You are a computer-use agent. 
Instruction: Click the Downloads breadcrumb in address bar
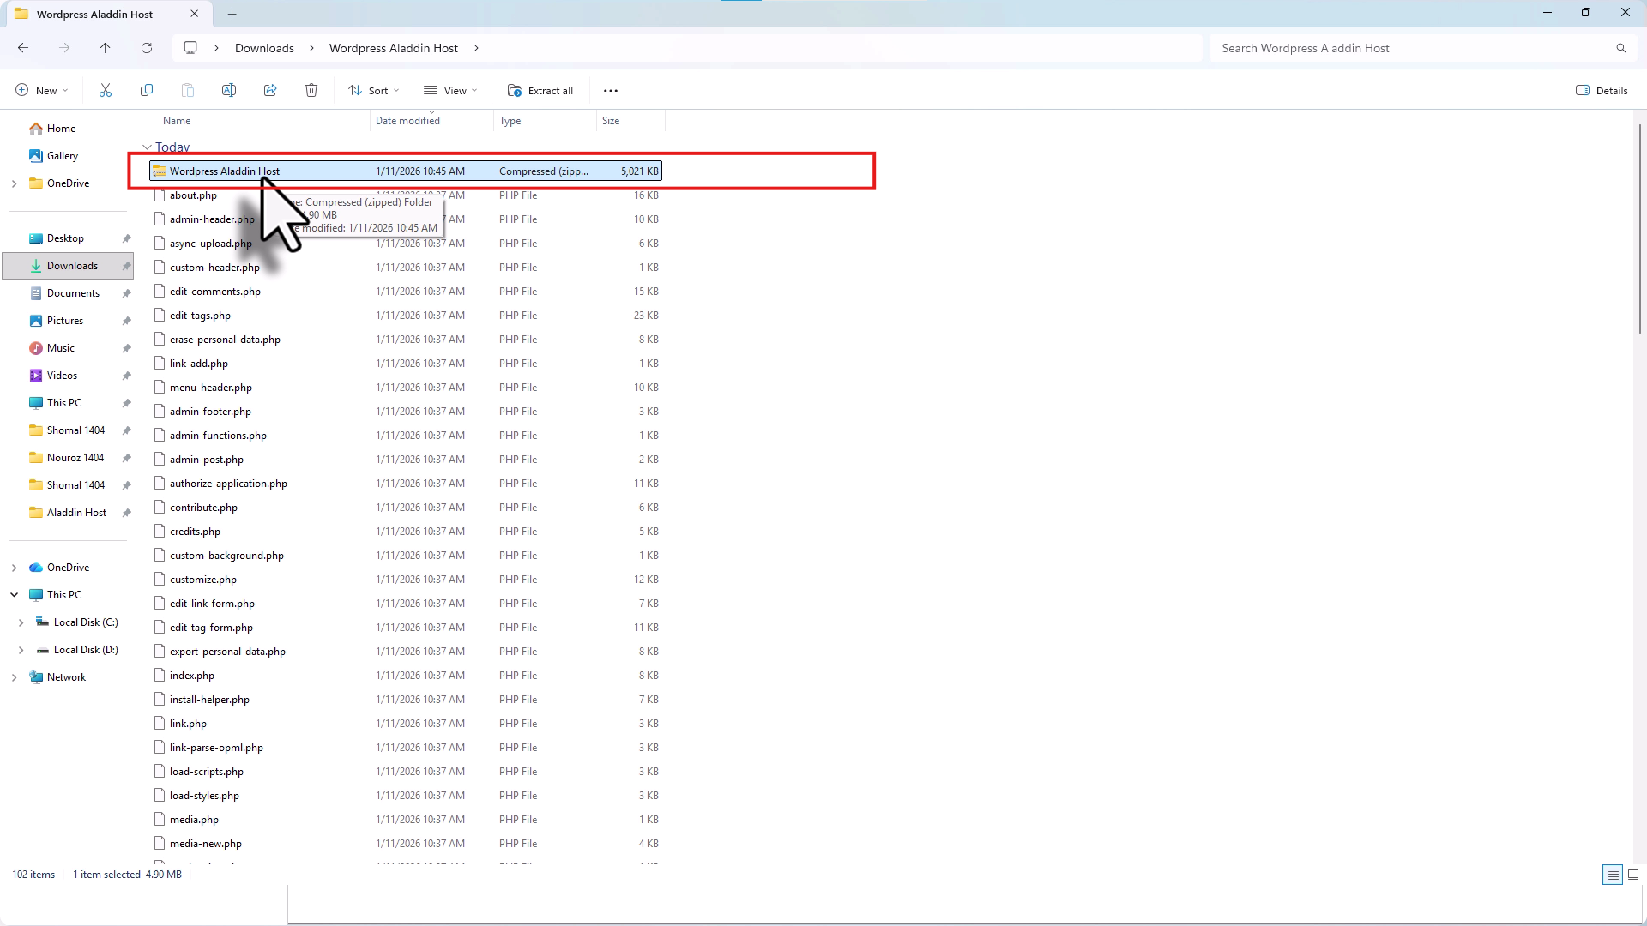(x=264, y=48)
